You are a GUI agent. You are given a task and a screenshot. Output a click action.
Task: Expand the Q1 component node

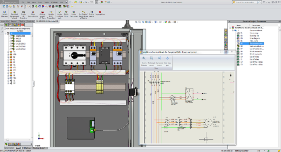coord(8,65)
